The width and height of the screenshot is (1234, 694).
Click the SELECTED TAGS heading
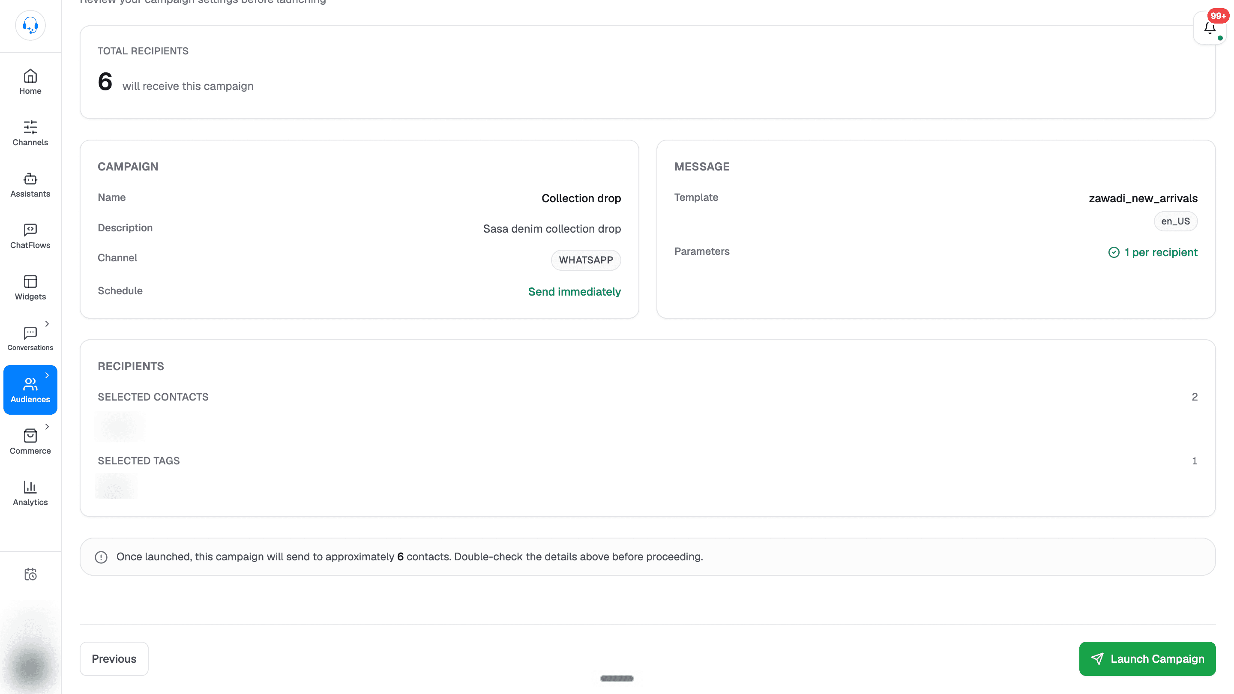[x=138, y=461]
